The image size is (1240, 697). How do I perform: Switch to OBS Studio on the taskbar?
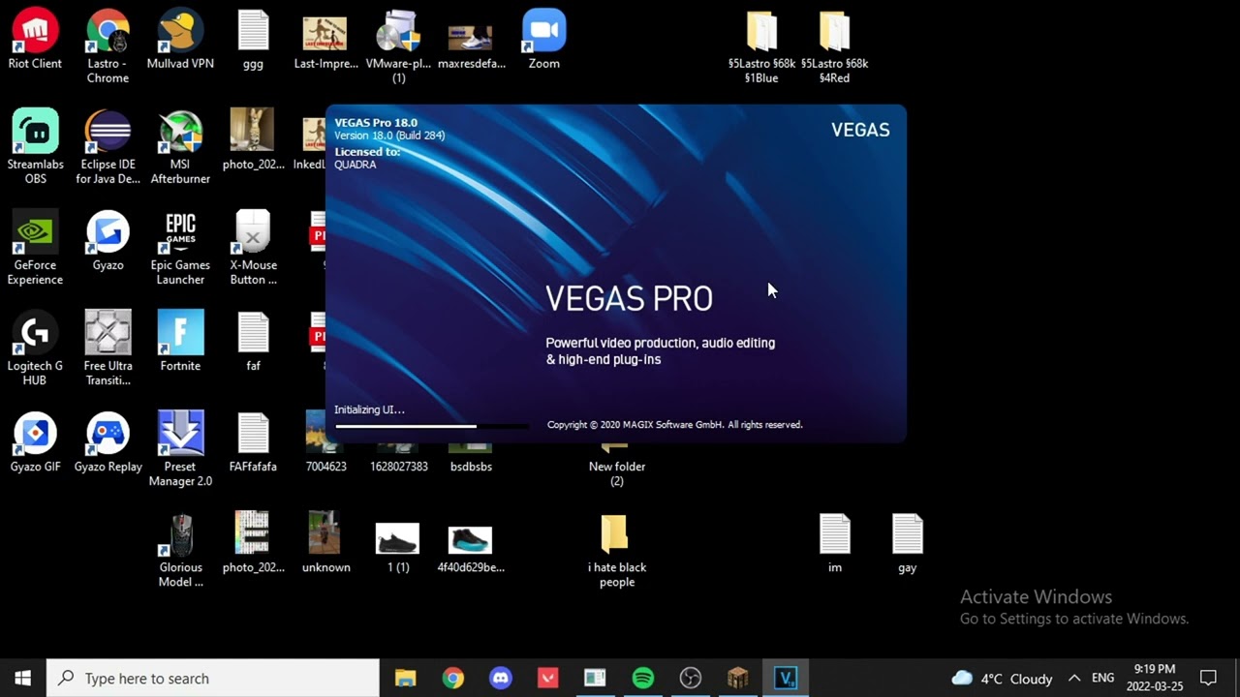(x=690, y=678)
